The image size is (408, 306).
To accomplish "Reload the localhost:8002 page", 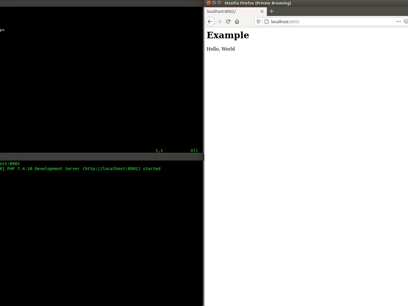I will (x=228, y=22).
